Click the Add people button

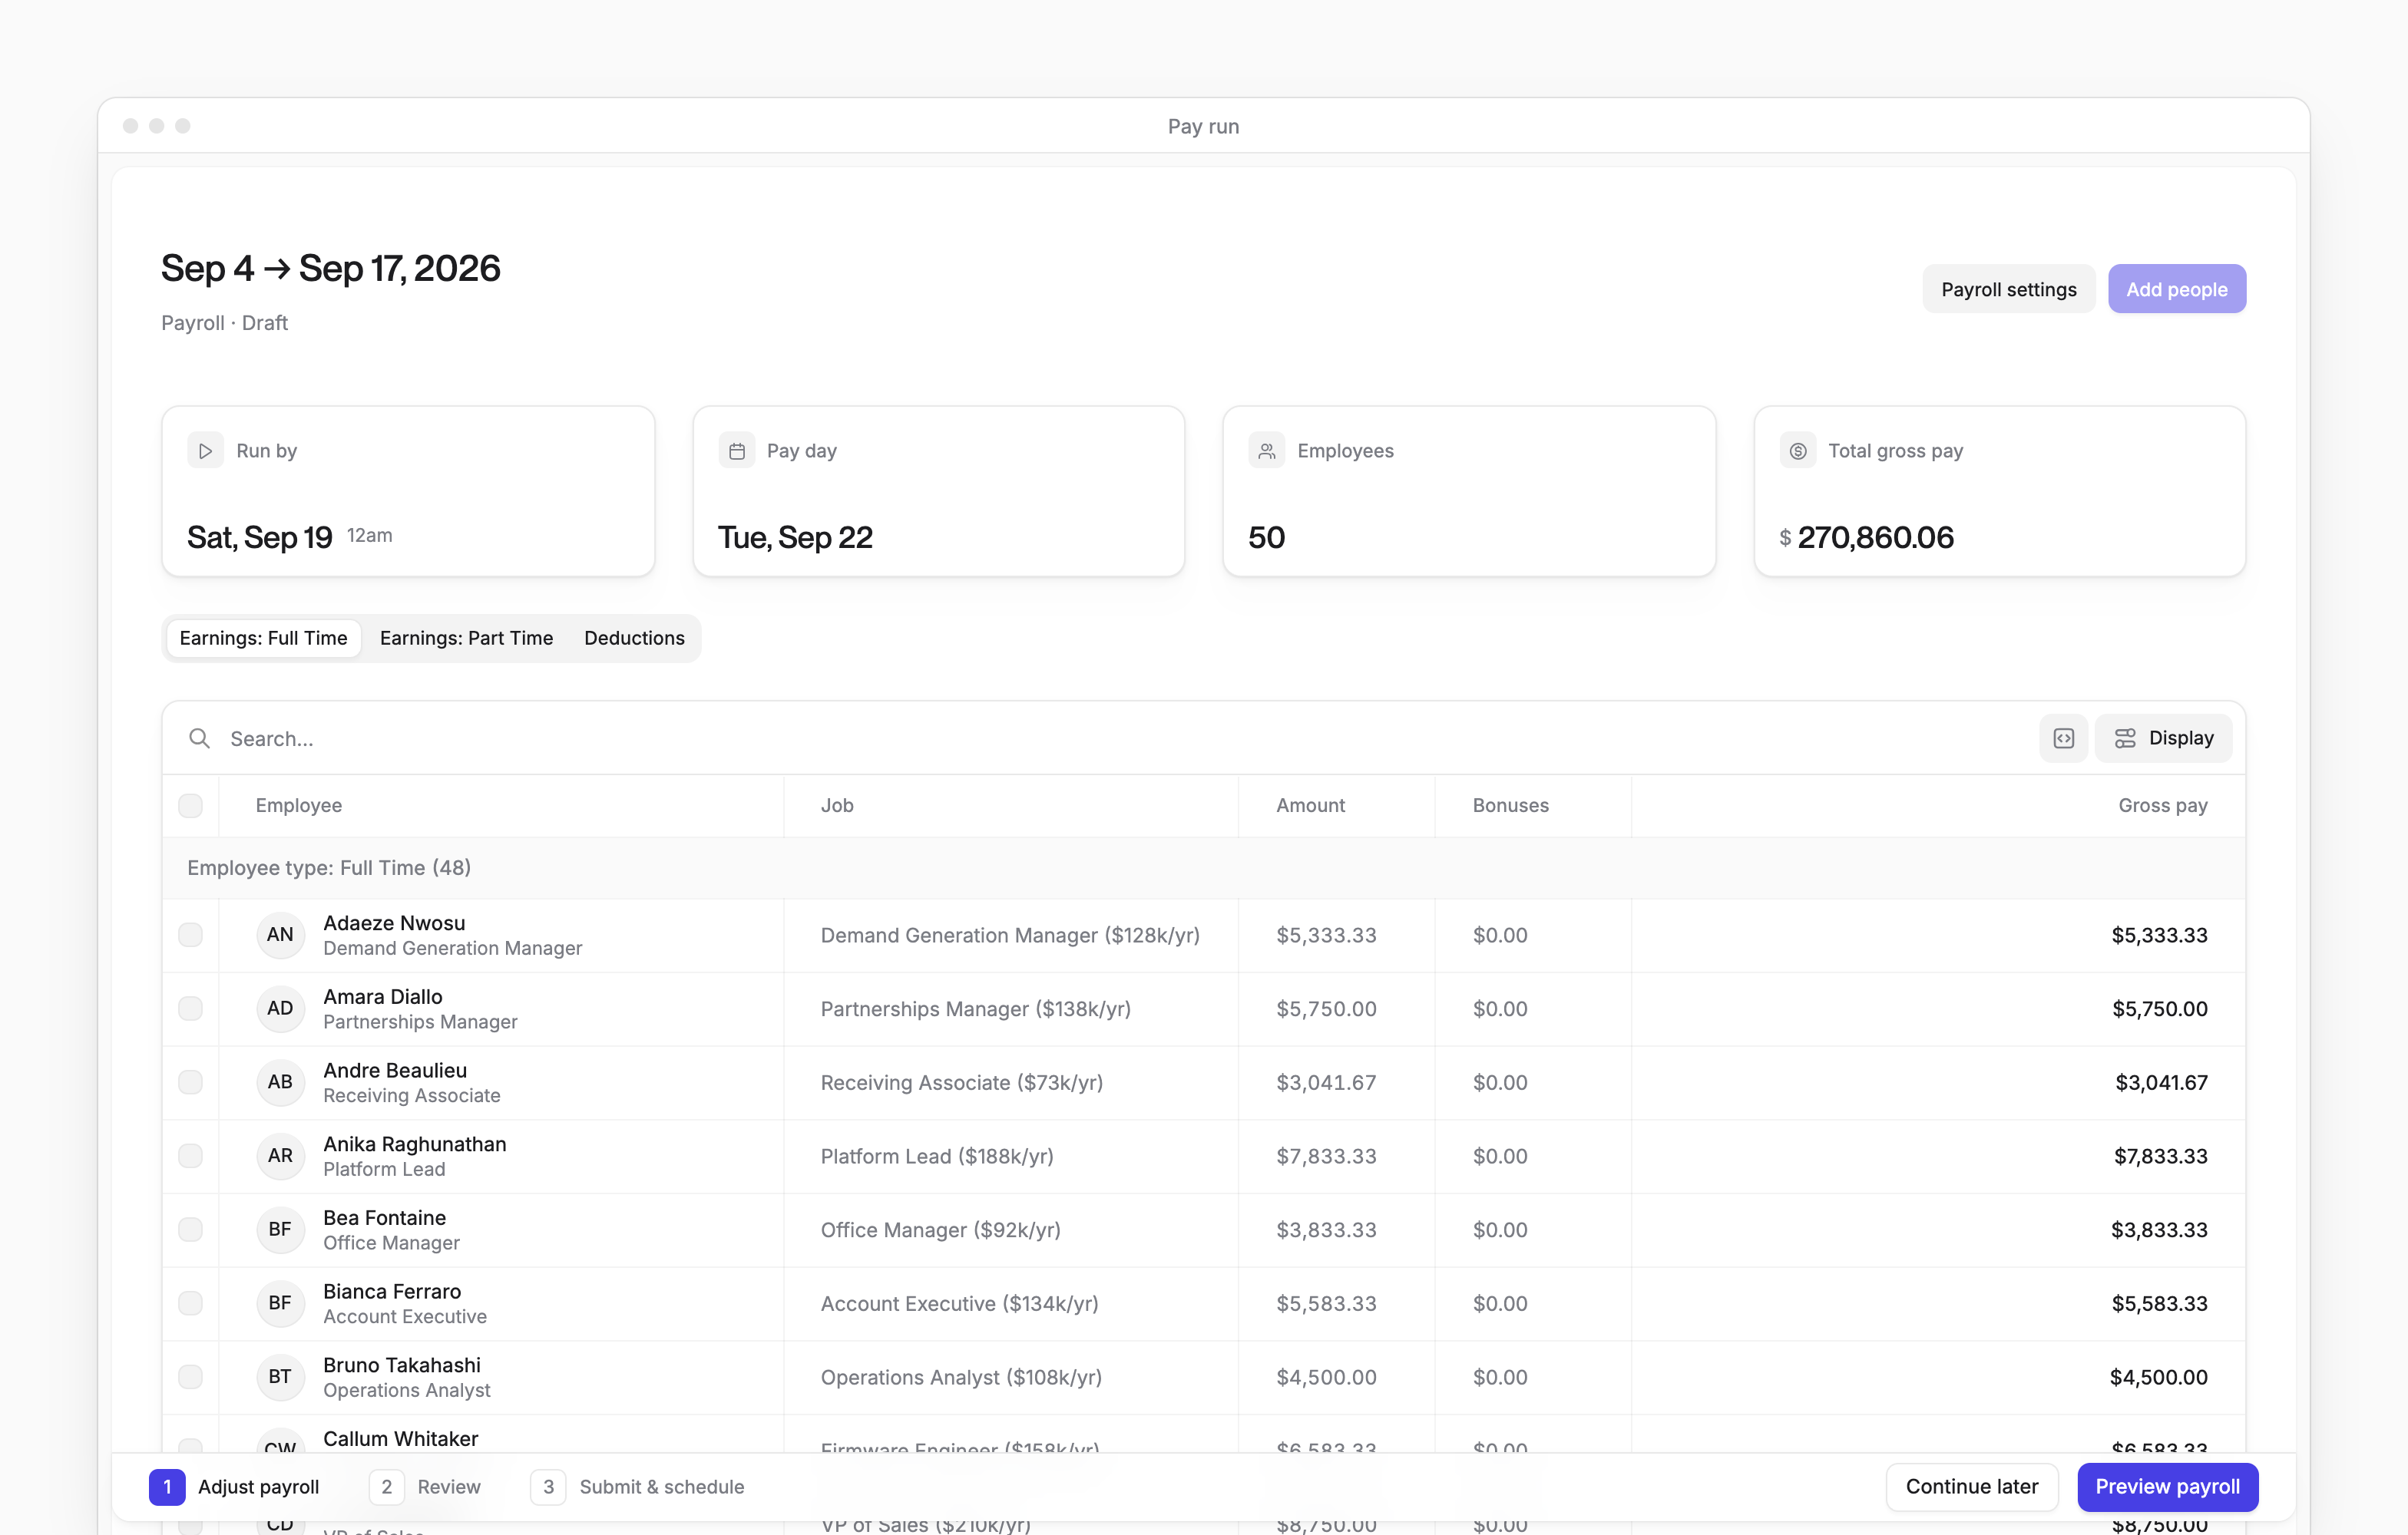(x=2177, y=289)
